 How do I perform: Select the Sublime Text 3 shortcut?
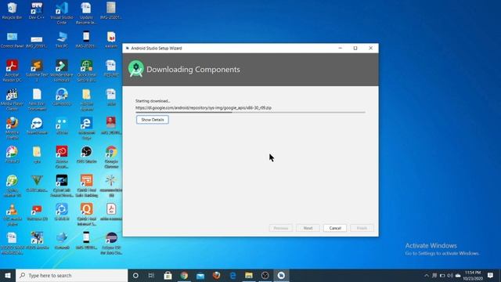click(x=37, y=70)
